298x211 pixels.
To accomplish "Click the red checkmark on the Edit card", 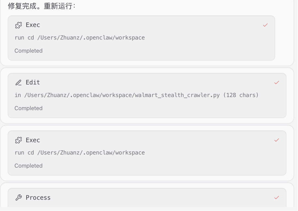I will click(x=276, y=83).
